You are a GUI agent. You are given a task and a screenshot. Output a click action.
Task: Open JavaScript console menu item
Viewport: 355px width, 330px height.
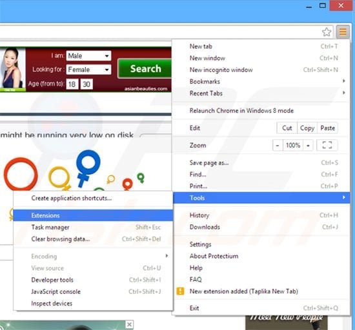pyautogui.click(x=93, y=291)
